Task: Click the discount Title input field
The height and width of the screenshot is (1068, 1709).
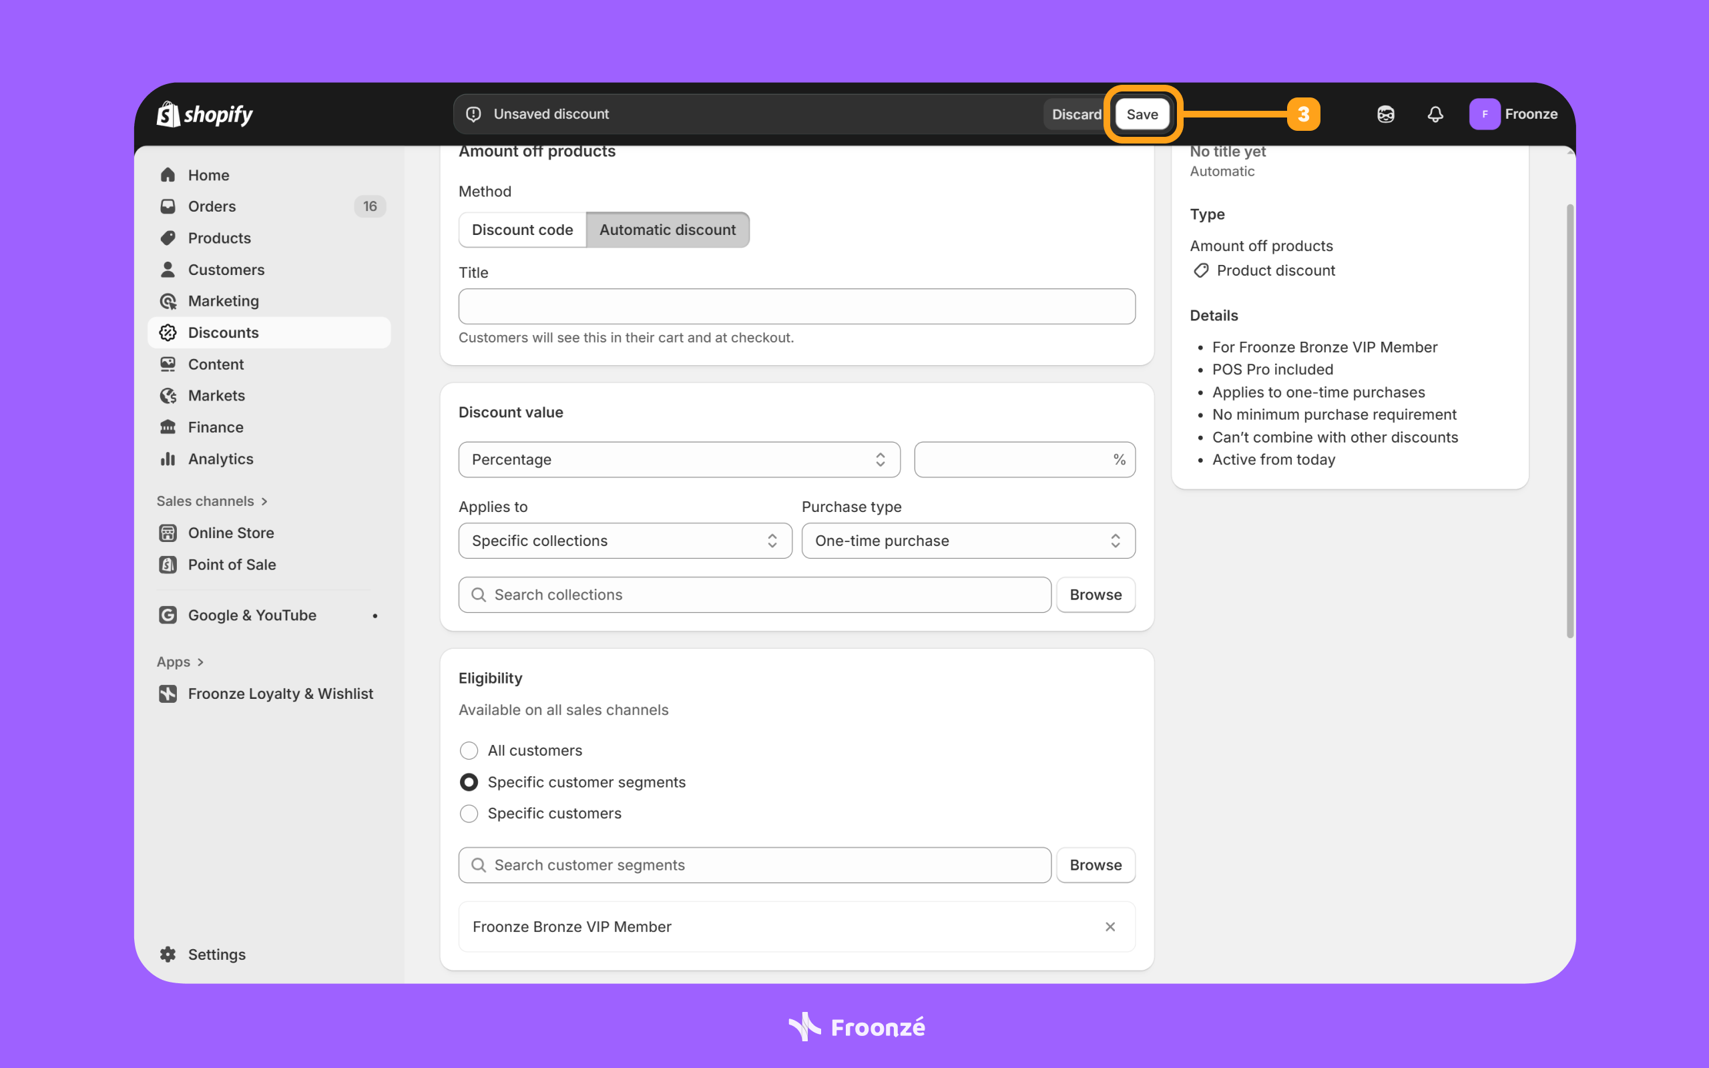Action: [x=796, y=306]
